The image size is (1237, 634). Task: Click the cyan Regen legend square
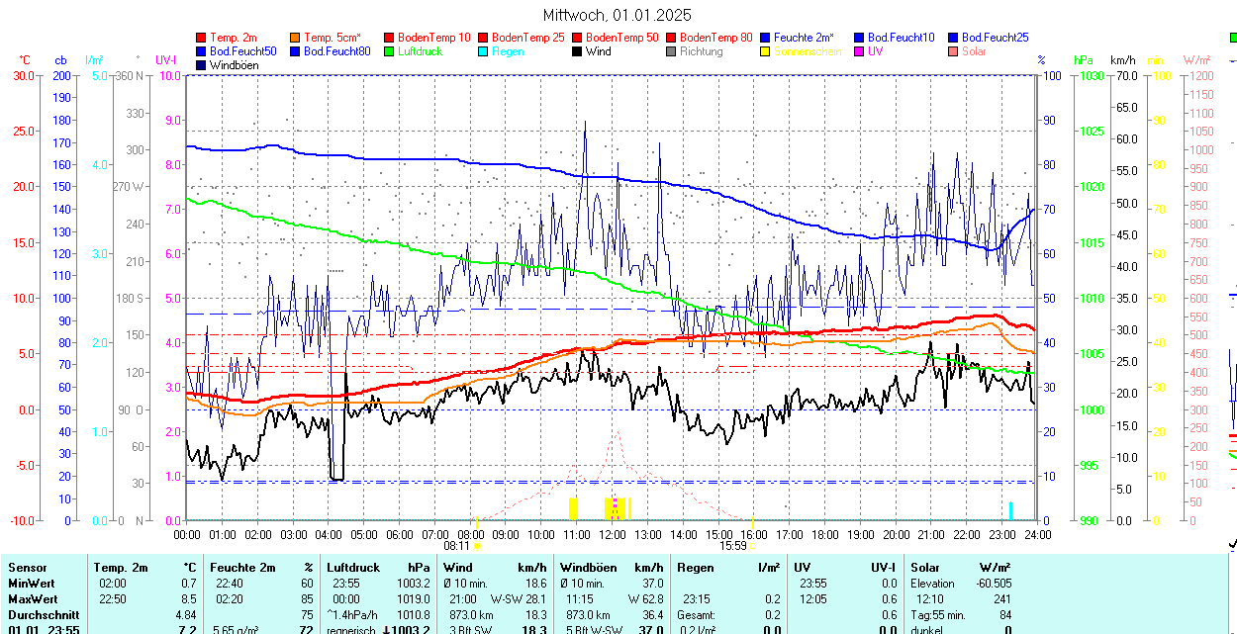(x=484, y=51)
